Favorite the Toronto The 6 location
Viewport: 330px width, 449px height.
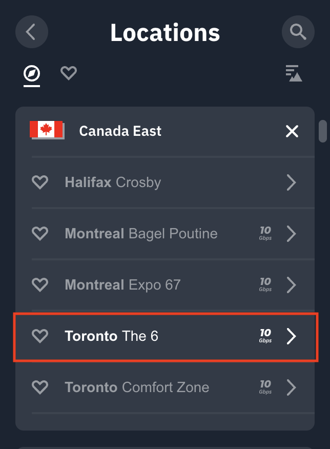pyautogui.click(x=40, y=336)
